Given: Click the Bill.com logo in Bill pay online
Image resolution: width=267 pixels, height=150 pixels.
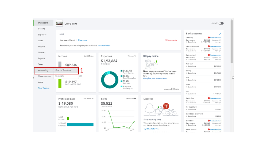Looking at the screenshot, I should (175, 89).
